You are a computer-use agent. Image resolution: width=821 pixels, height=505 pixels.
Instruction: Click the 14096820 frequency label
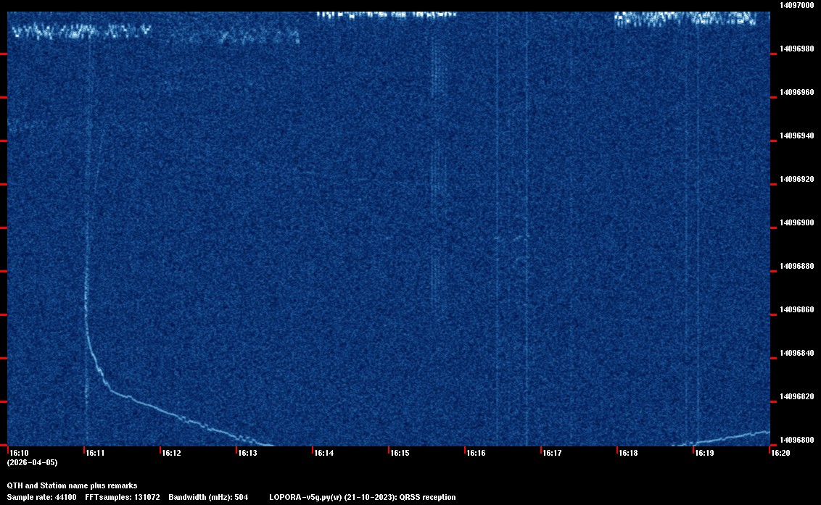pos(796,396)
